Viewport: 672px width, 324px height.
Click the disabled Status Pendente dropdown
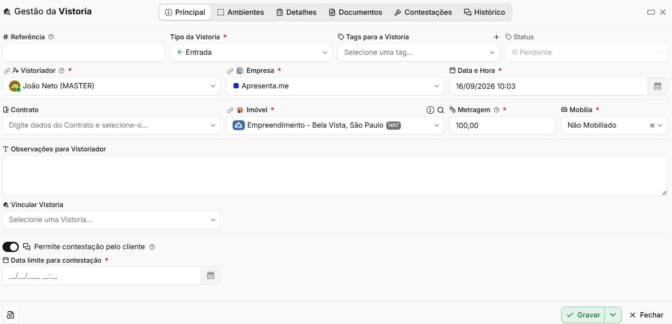(x=586, y=53)
